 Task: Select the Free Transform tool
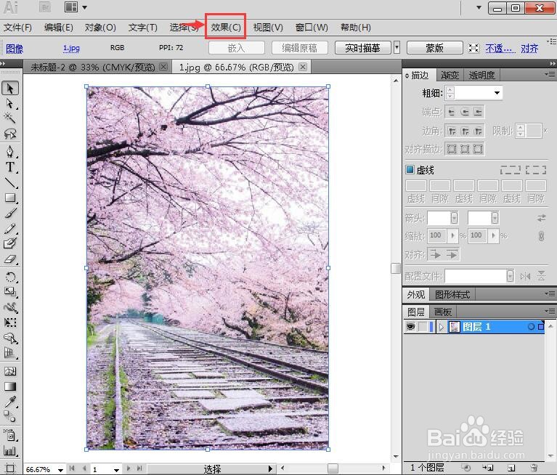pos(10,322)
